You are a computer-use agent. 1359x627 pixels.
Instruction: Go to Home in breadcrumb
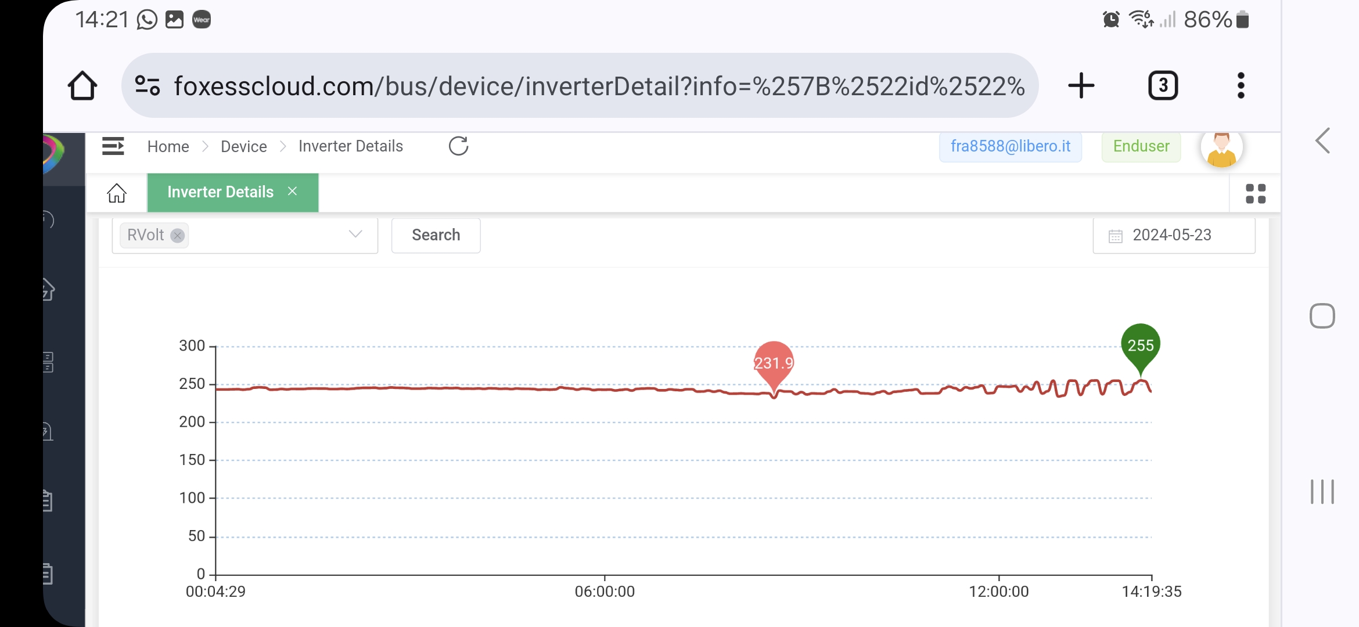tap(168, 146)
